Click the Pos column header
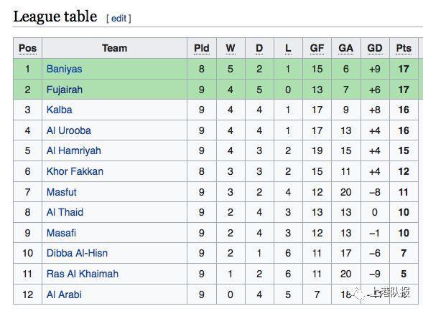The image size is (423, 311). tap(27, 49)
